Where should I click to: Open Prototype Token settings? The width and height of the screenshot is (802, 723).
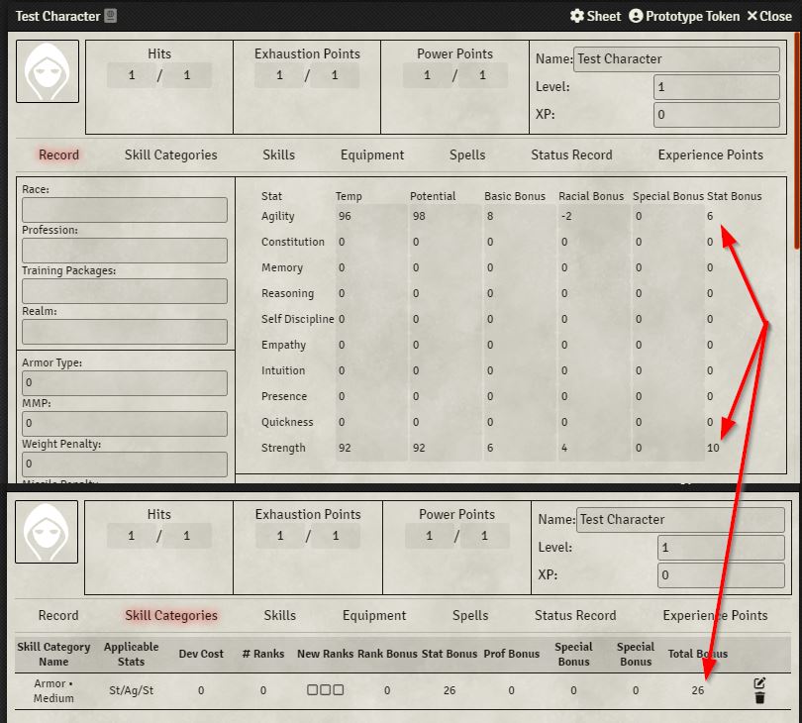[683, 16]
